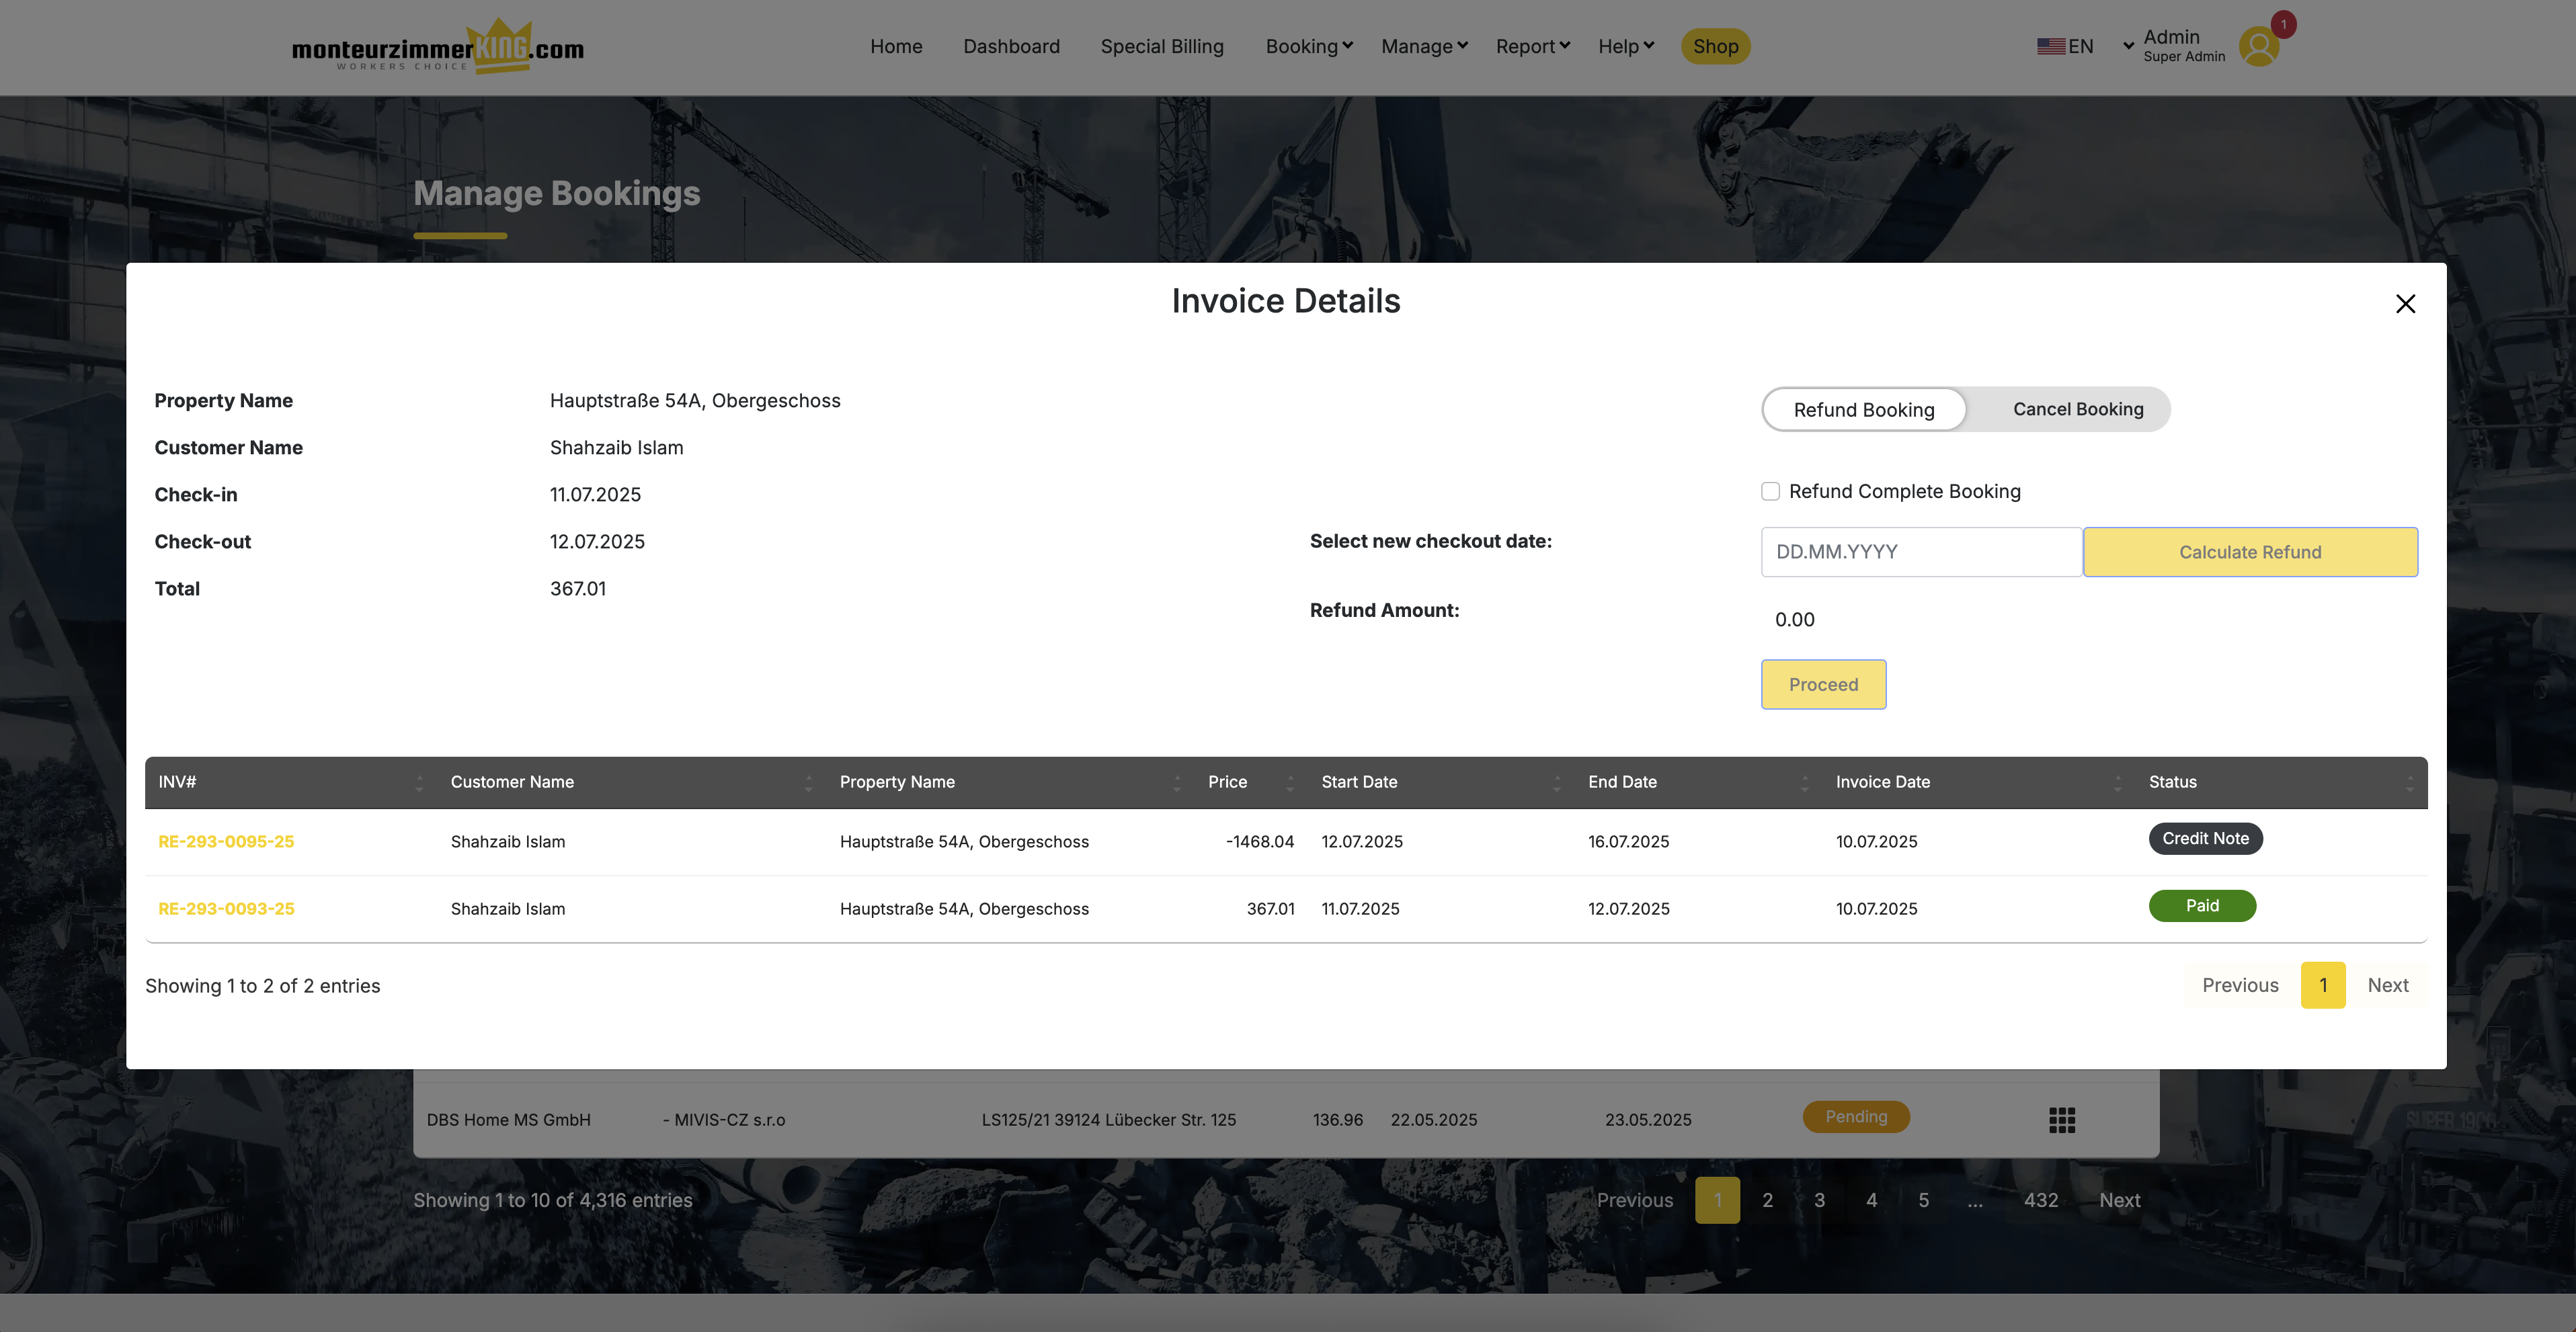This screenshot has width=2576, height=1332.
Task: Select the Refund Booking toggle option
Action: 1863,410
